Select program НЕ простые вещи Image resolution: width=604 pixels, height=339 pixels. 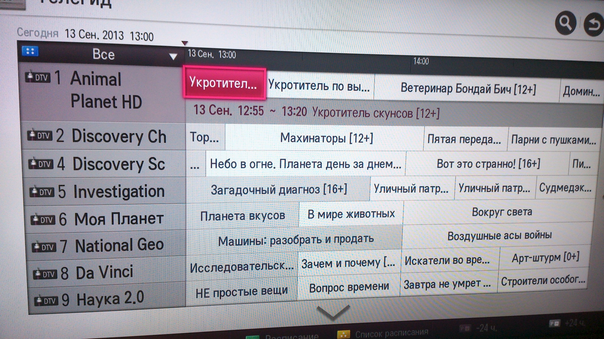pyautogui.click(x=241, y=292)
